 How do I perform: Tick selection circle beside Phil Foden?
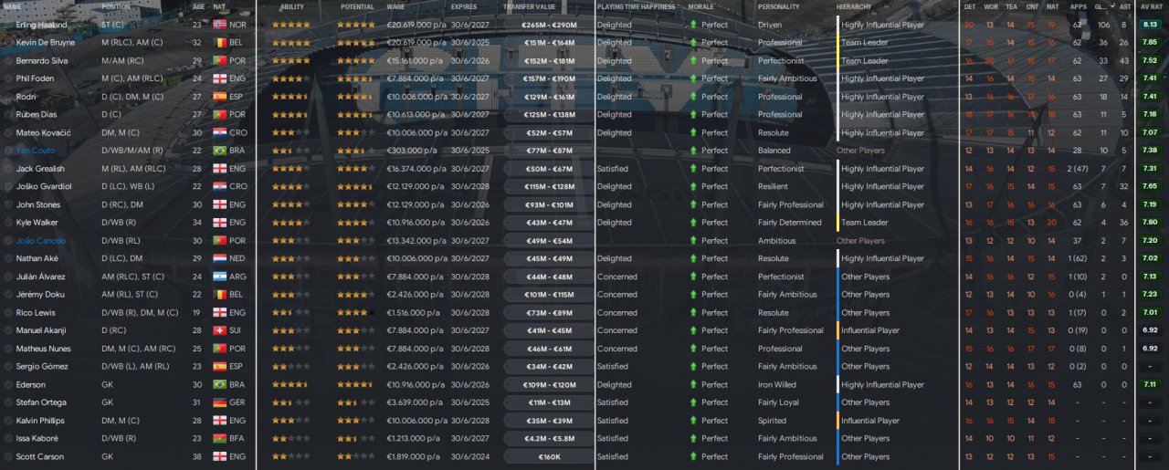click(x=8, y=78)
